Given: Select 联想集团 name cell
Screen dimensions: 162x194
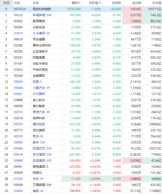Looking at the screenshot, I should (39, 21).
